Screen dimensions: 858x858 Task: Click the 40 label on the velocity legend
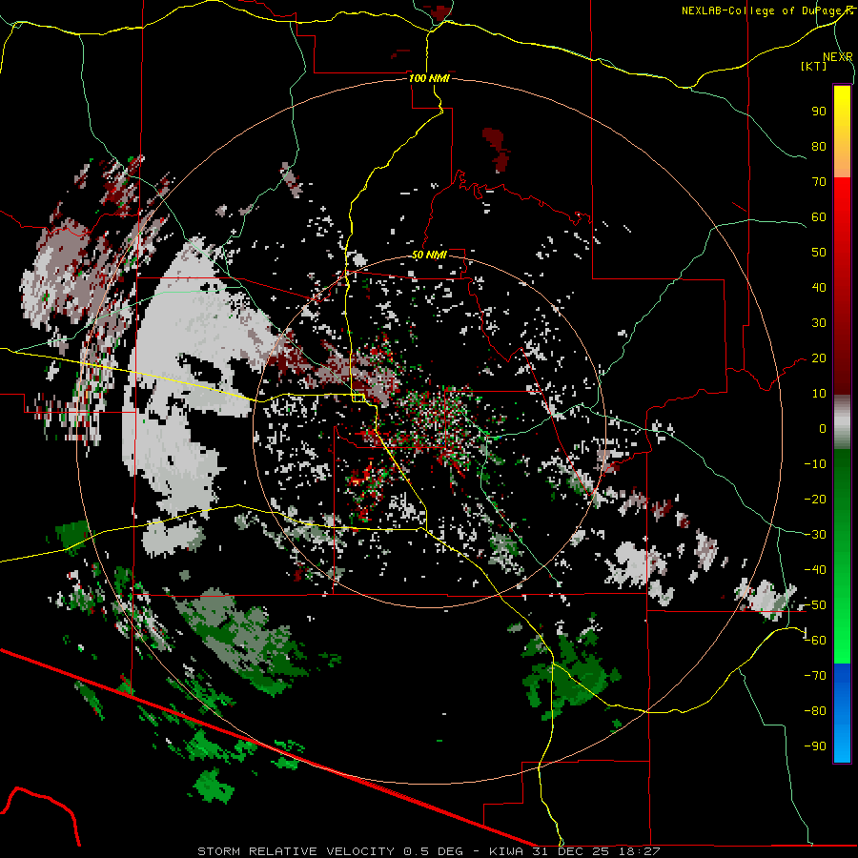(819, 288)
